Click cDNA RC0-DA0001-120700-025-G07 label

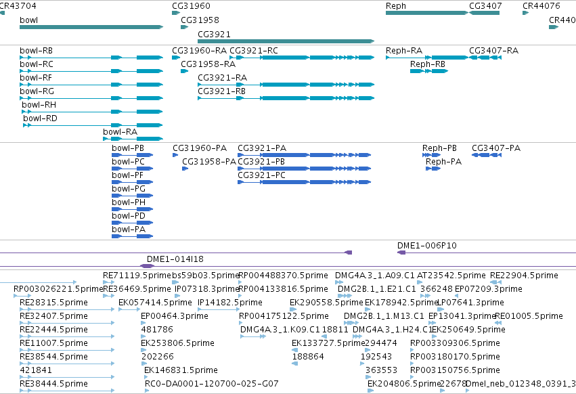click(212, 384)
